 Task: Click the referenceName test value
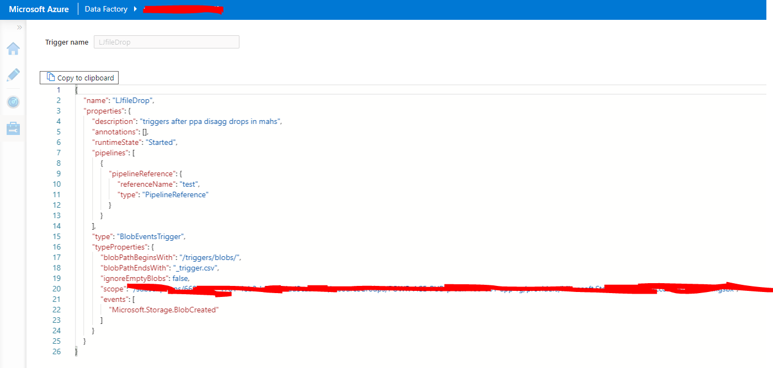(189, 184)
